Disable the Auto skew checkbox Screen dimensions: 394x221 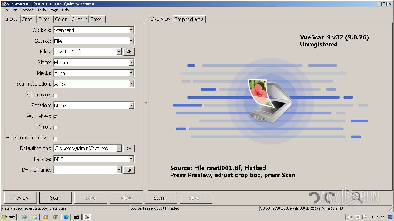pos(55,117)
